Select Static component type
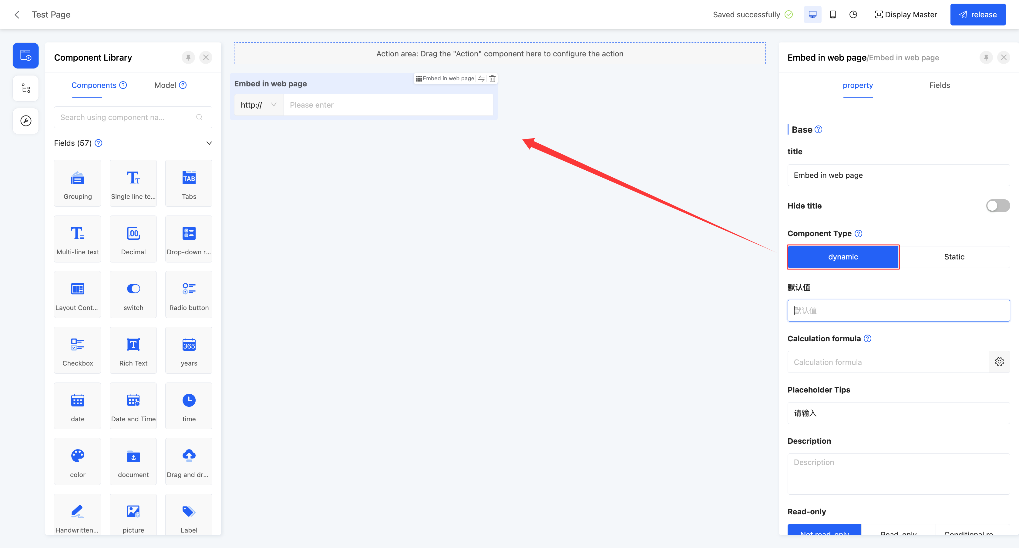The width and height of the screenshot is (1019, 548). pyautogui.click(x=954, y=257)
